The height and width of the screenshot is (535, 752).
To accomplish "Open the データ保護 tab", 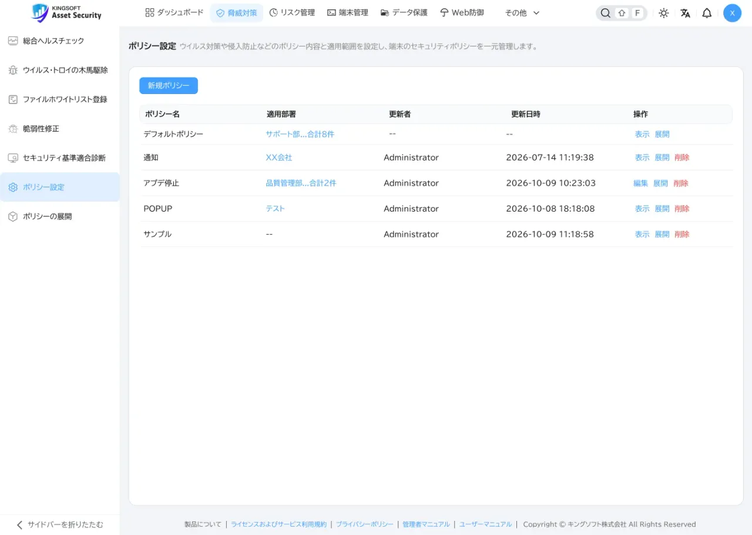I will pos(404,12).
